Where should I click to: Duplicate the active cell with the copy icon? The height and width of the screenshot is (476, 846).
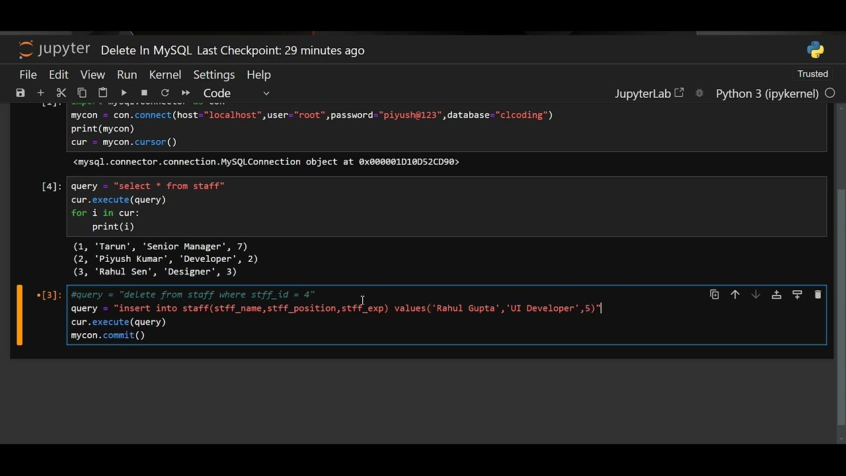coord(714,295)
